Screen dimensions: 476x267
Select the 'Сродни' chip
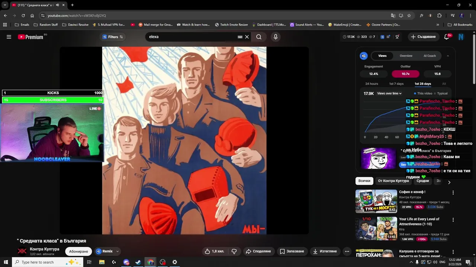click(423, 181)
